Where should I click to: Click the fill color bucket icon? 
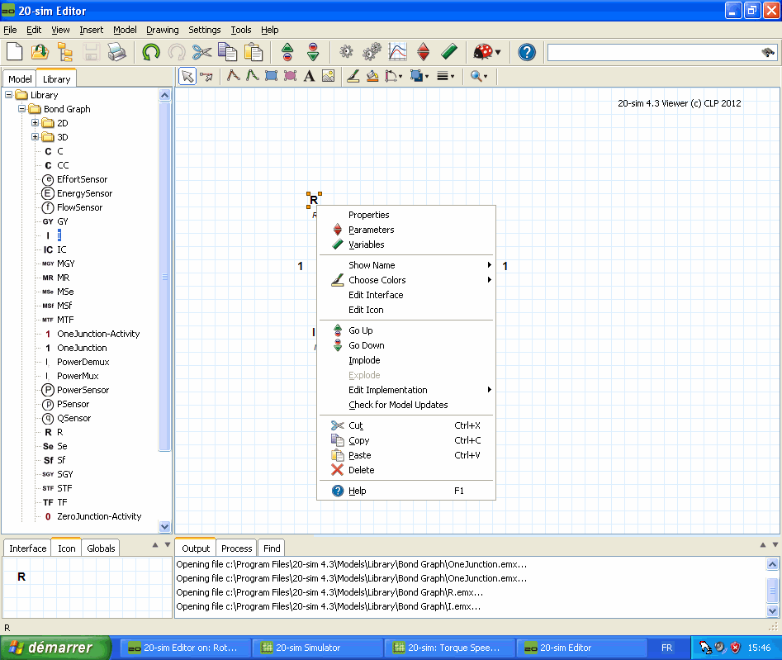372,76
